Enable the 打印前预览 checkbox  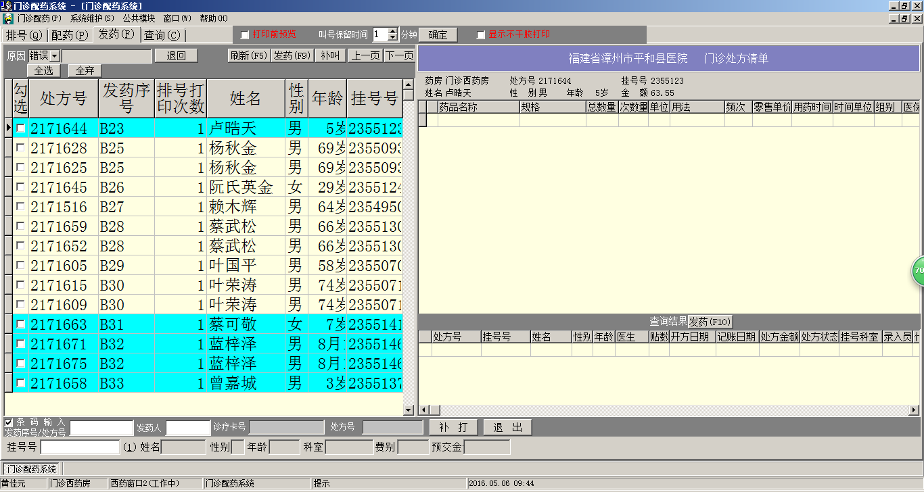[245, 34]
